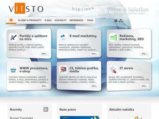
Task: Click the Aktuální nabídka section title
Action: (x=121, y=109)
